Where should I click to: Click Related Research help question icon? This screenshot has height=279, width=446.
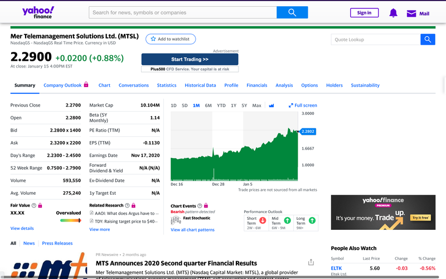[x=127, y=205]
